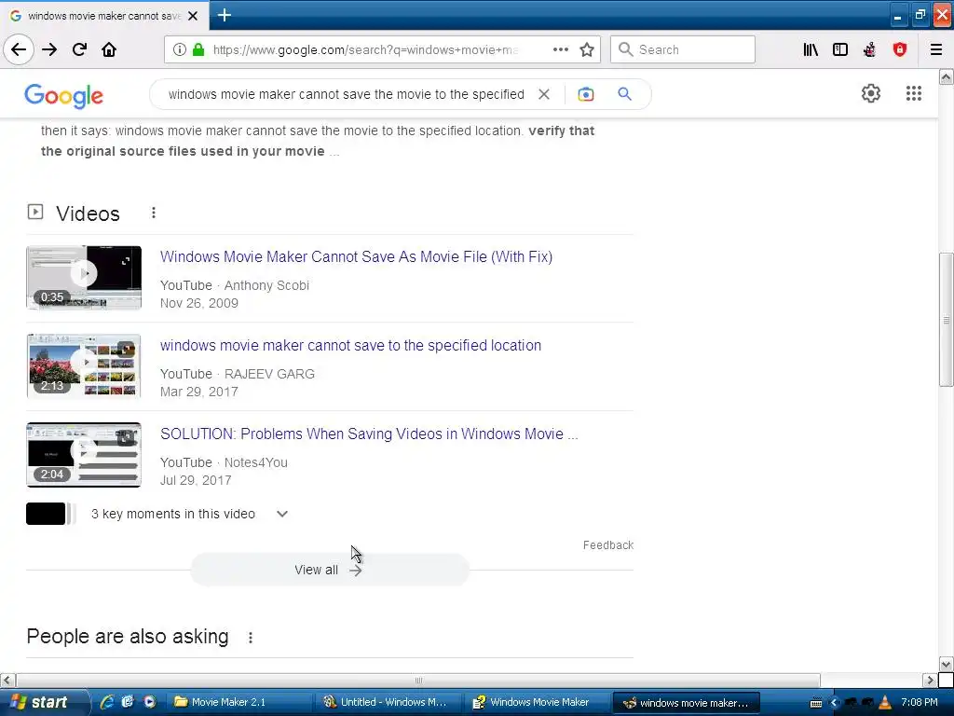Click the vertical scrollbar up arrow

(x=946, y=76)
